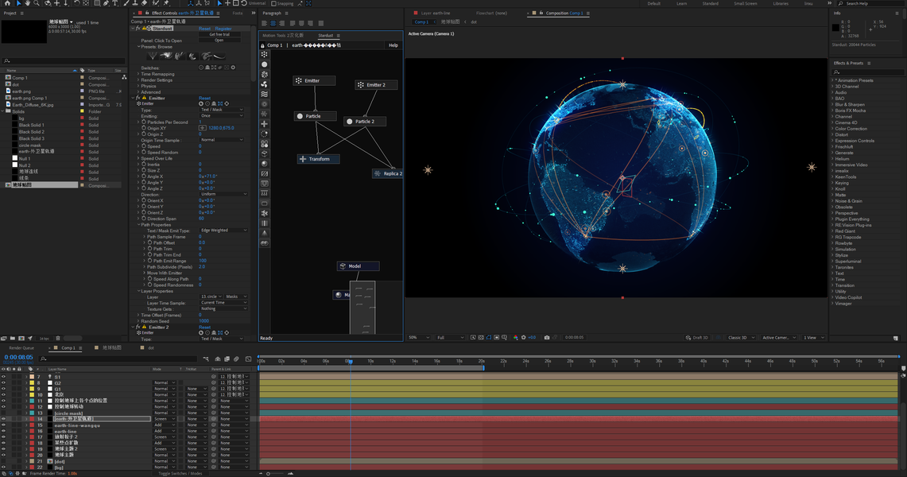Switch to the dot timeline tab
This screenshot has height=477, width=907.
150,348
